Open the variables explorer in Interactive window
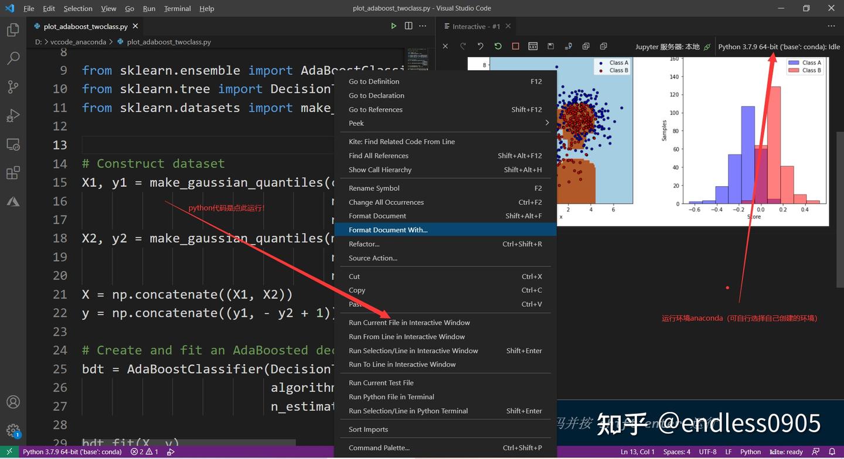This screenshot has width=844, height=459. 533,46
